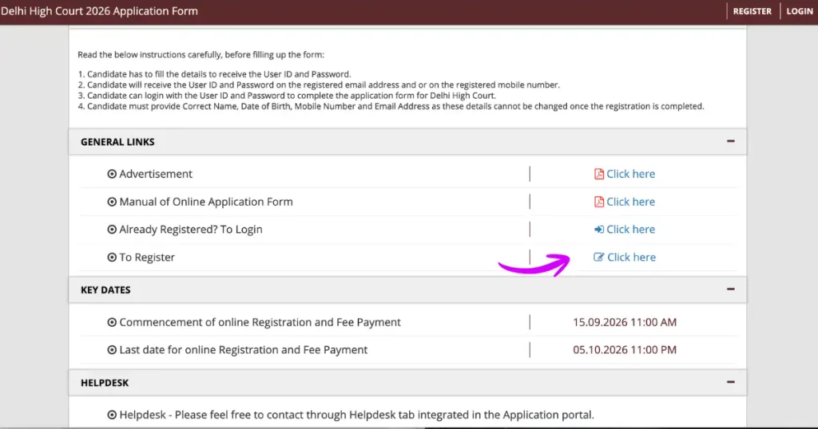
Task: Click the PDF icon for Manual of Online Application
Action: [x=599, y=202]
